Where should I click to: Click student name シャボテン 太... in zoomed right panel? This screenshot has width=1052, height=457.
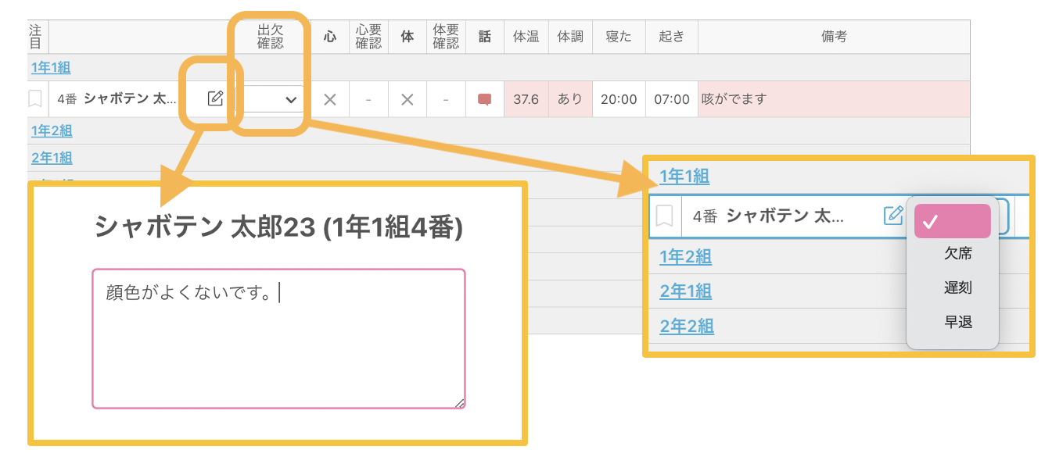pos(785,216)
